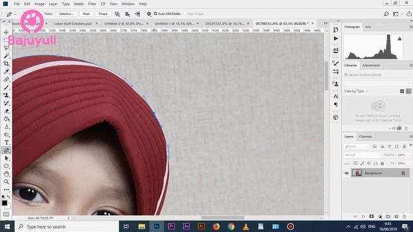413x232 pixels.
Task: Open the View by Type dropdown
Action: coord(357,92)
